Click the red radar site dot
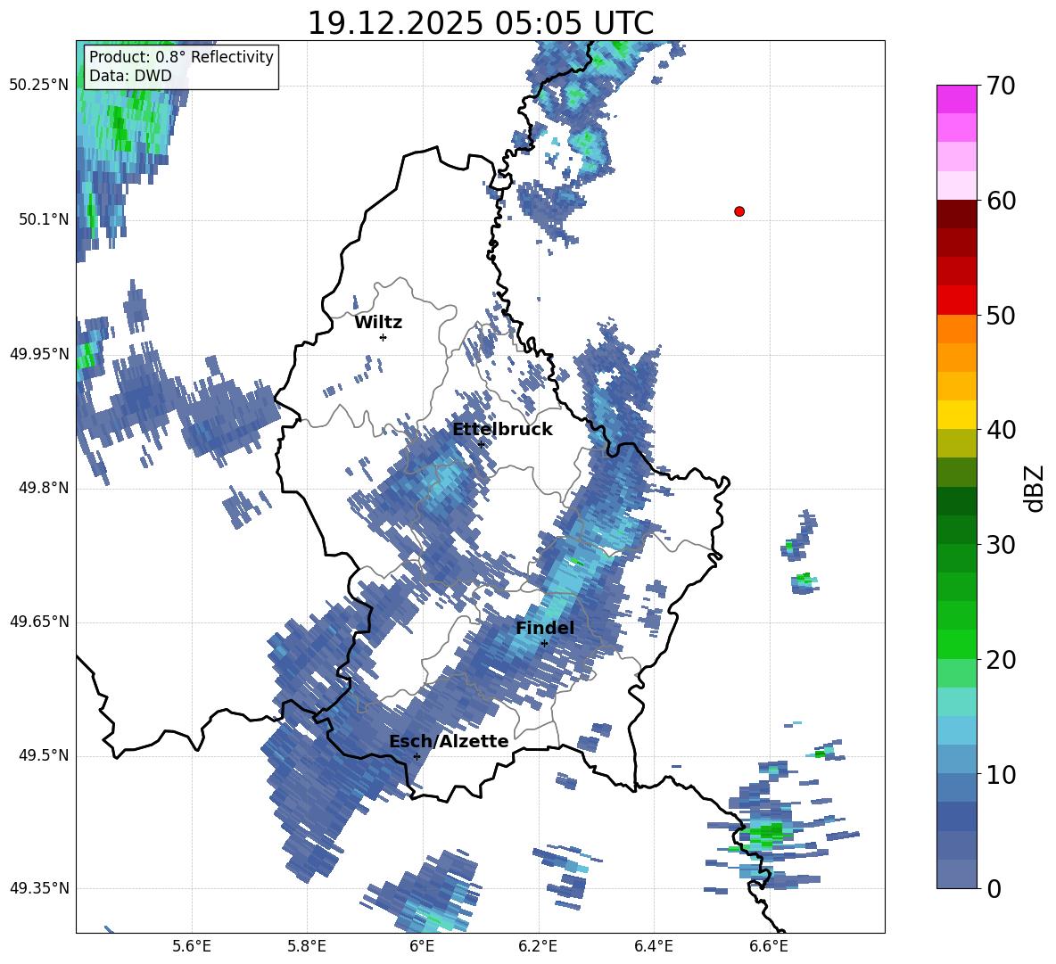Viewport: 1056px width, 964px height. [738, 211]
